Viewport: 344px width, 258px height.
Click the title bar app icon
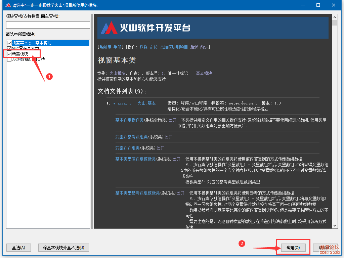[x=8, y=5]
